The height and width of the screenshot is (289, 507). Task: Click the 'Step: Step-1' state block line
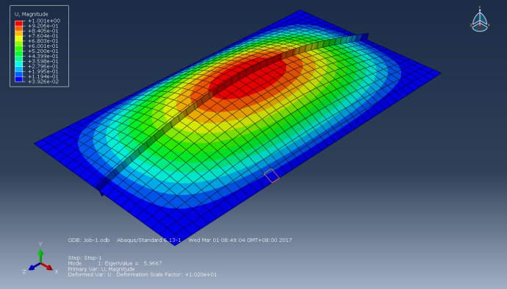(84, 258)
